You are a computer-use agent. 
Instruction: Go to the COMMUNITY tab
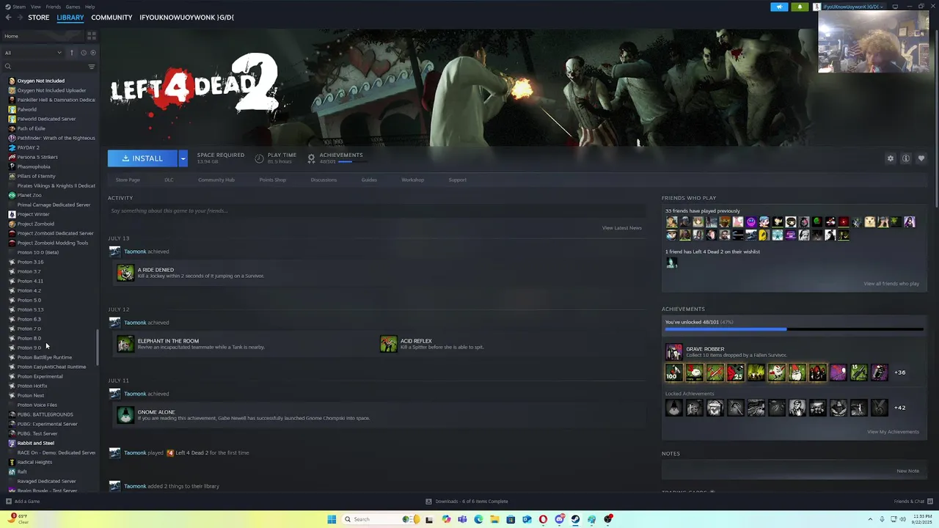click(112, 18)
